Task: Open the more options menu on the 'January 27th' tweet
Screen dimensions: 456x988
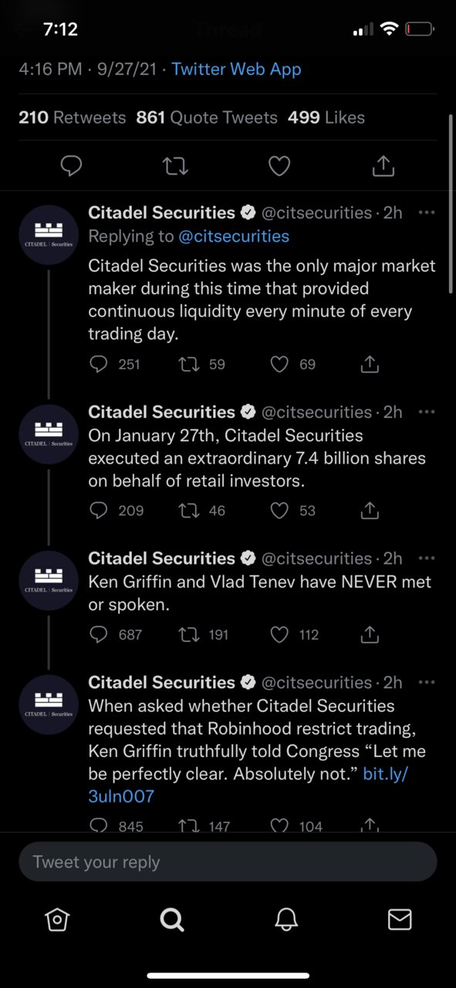Action: 426,412
